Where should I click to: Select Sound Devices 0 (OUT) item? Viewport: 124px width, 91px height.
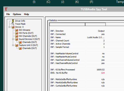(x=29, y=39)
